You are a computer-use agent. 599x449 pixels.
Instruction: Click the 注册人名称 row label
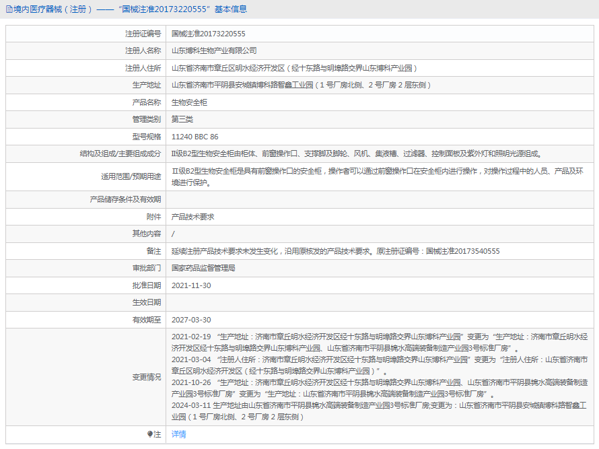tap(143, 50)
